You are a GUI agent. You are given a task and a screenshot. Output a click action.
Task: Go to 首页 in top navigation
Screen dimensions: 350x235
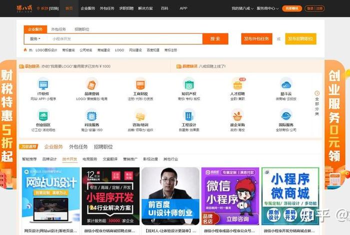click(69, 8)
